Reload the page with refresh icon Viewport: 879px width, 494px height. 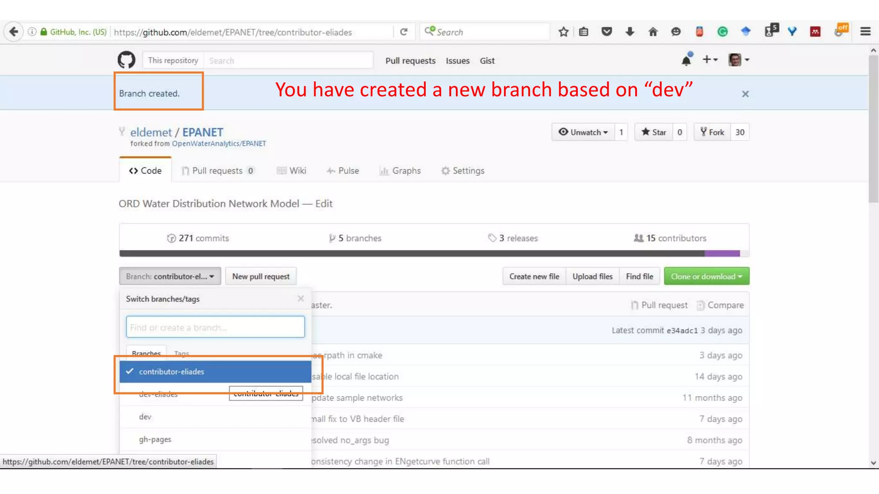click(403, 32)
